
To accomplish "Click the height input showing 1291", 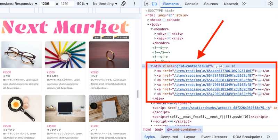I will point(66,4).
